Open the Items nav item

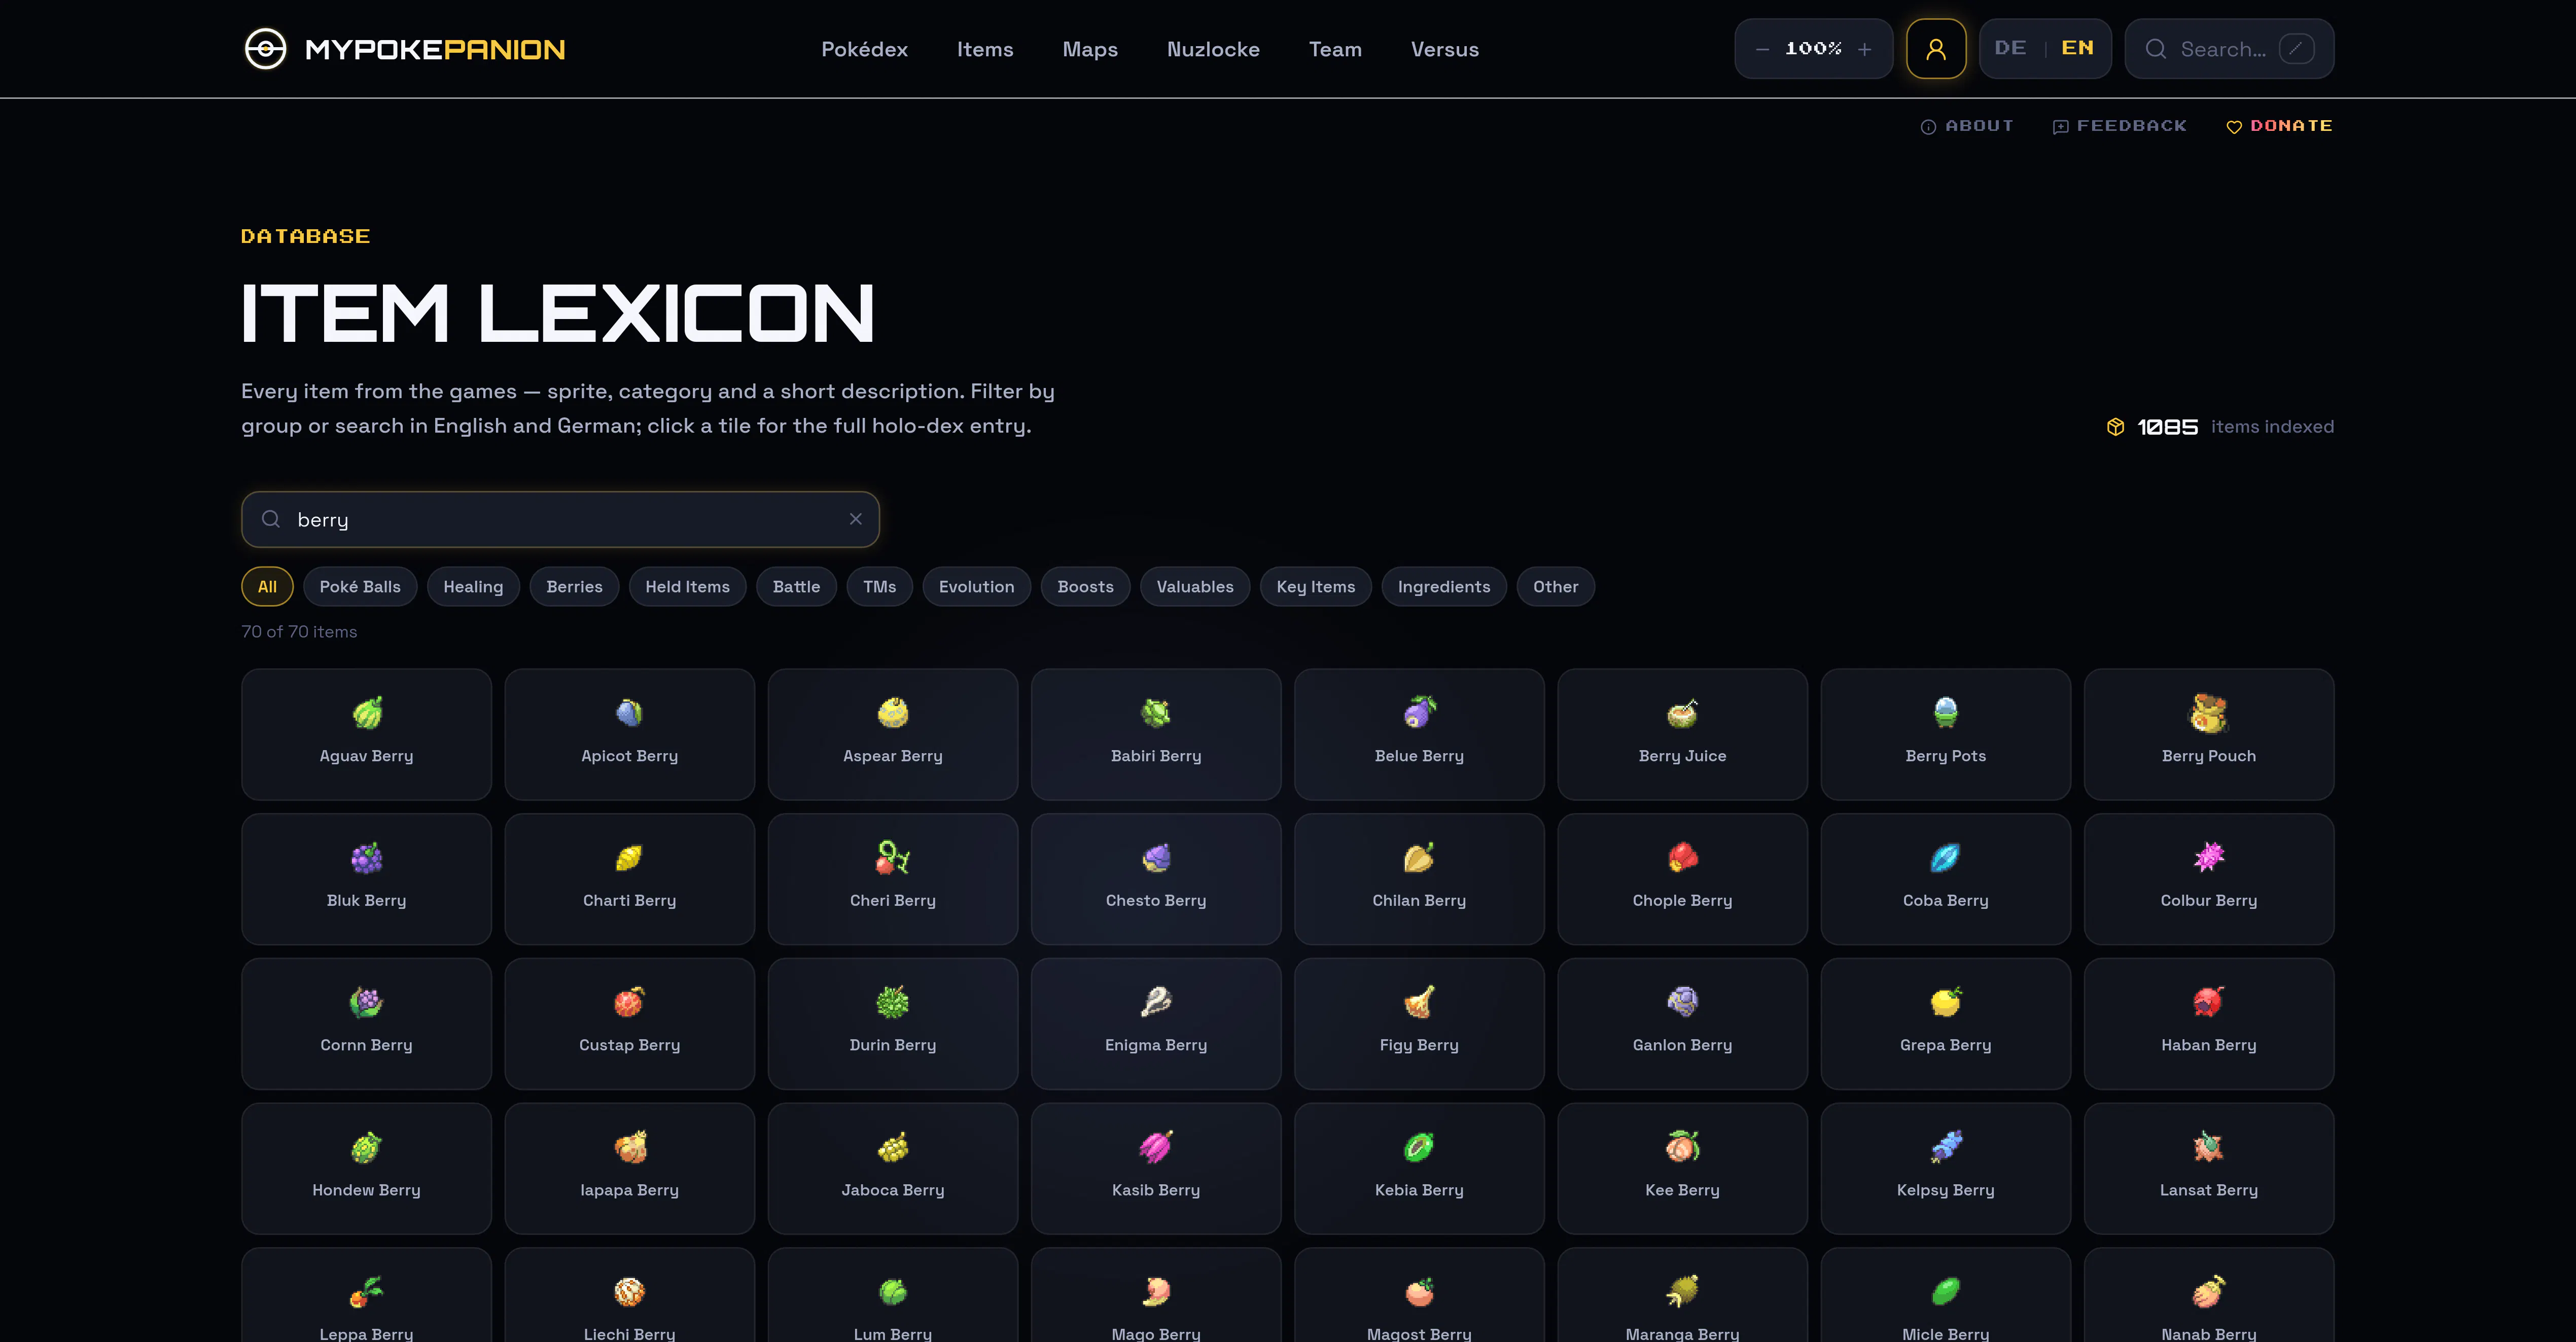pyautogui.click(x=985, y=49)
